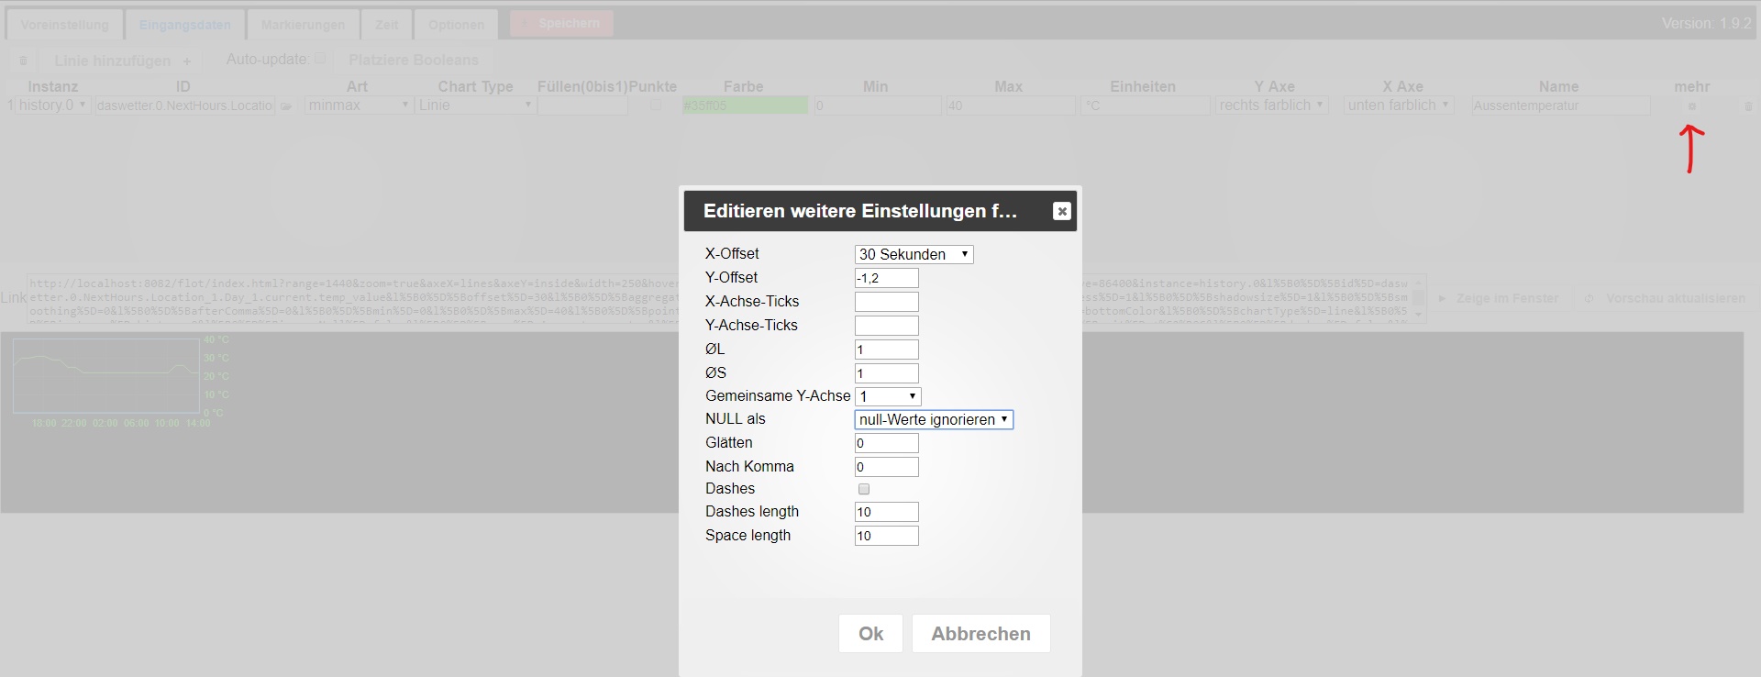The width and height of the screenshot is (1761, 677).
Task: Toggle the Punkte checkbox in line row
Action: [656, 105]
